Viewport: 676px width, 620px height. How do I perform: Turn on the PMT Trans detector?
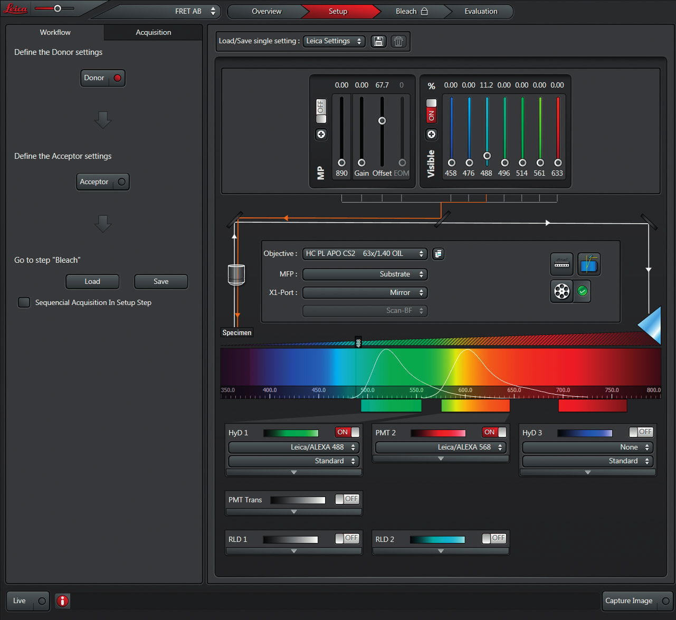coord(347,499)
